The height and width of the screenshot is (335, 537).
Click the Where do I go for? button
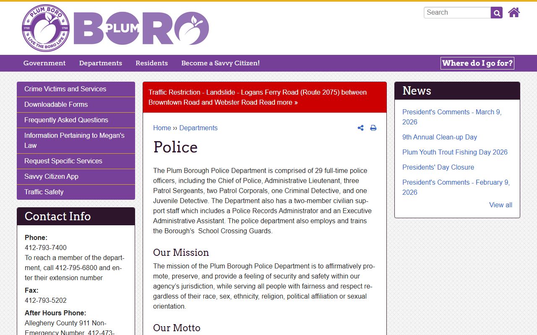(477, 63)
